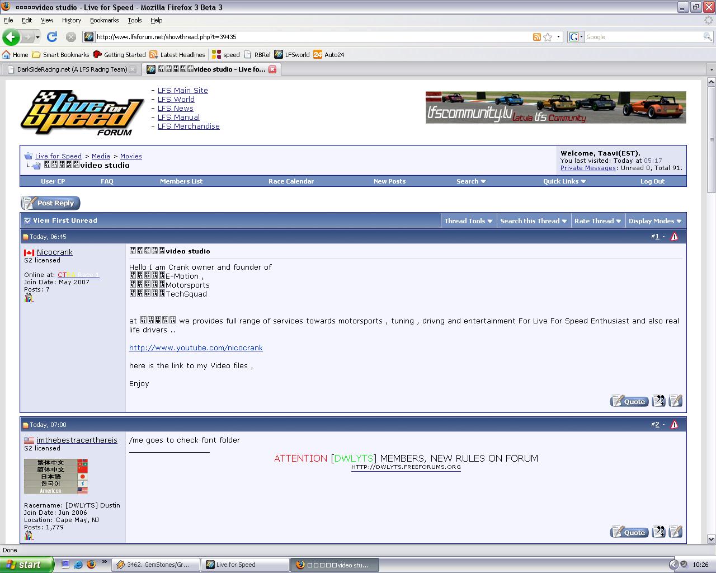Viewport: 716px width, 573px height.
Task: Reload the page with the Reload icon
Action: pos(52,37)
